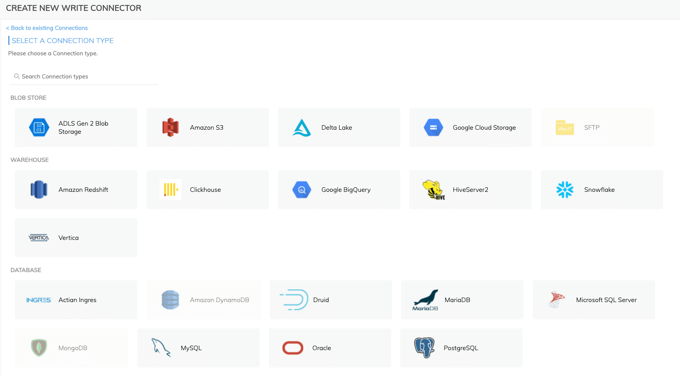Viewport: 680px width, 376px height.
Task: Select the Amazon Redshift logo icon
Action: (39, 190)
